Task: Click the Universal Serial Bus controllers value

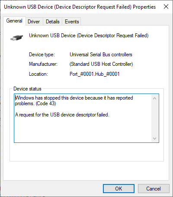Action: coord(101,55)
